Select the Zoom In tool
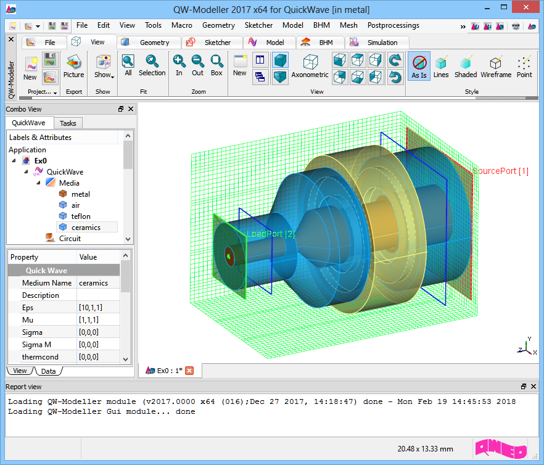Screen dimensions: 544x465 coord(179,65)
